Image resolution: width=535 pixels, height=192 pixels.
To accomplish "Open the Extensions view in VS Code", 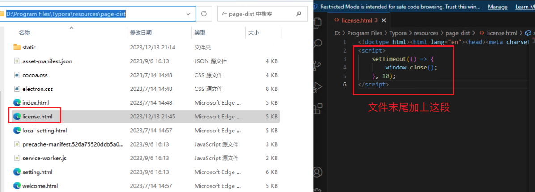I will [x=318, y=108].
